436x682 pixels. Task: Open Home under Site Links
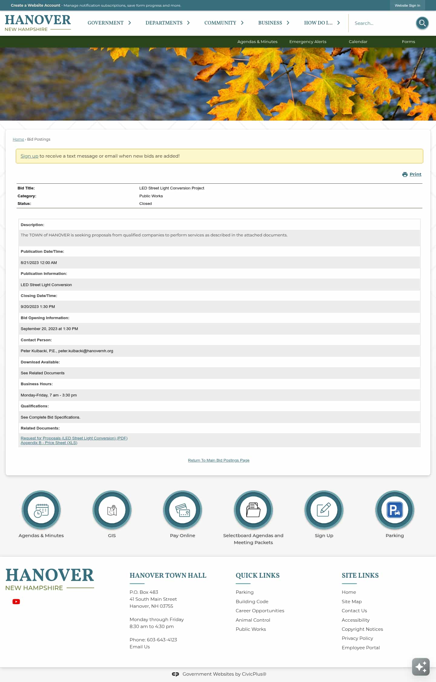pos(349,592)
